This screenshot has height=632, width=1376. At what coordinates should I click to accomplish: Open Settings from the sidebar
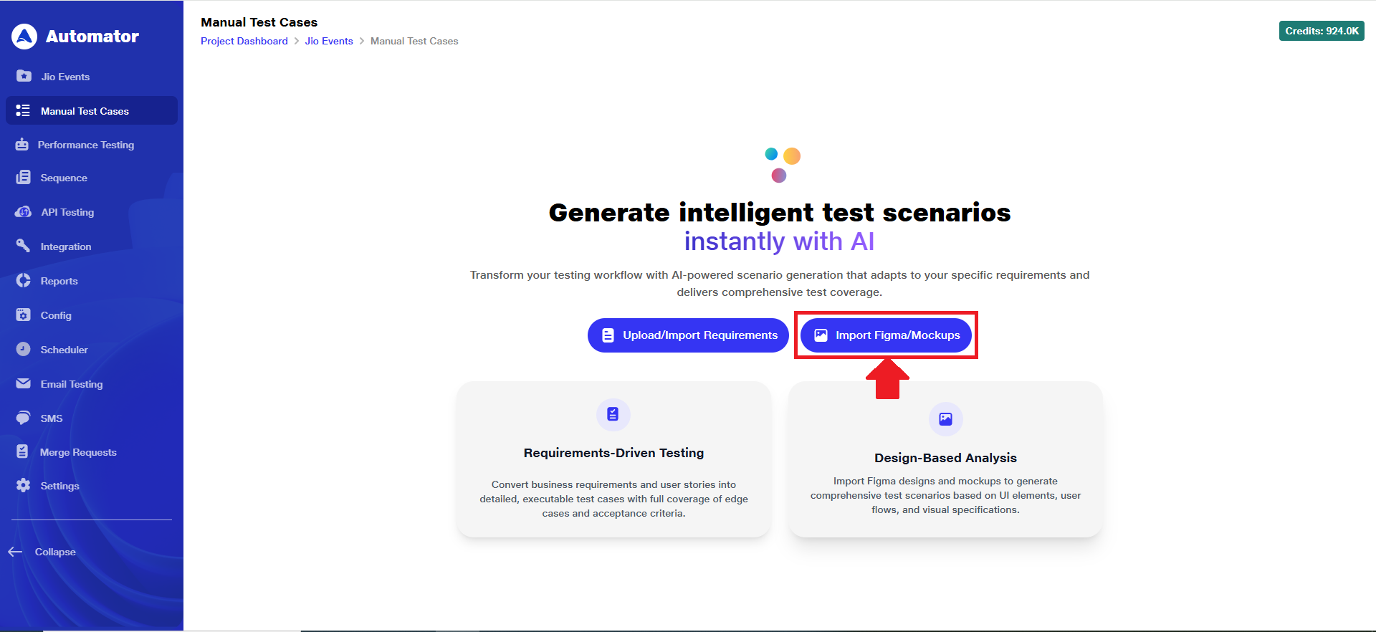click(x=59, y=486)
